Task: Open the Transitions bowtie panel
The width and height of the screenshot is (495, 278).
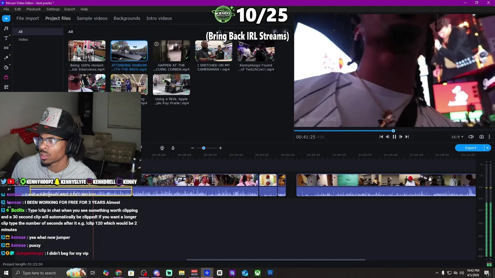Action: point(6,48)
